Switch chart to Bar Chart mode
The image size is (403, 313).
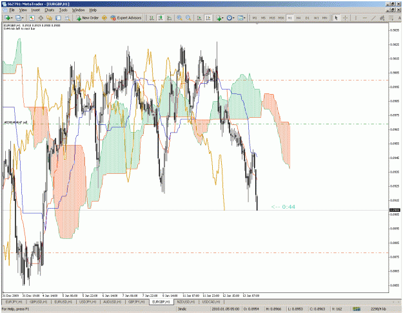(x=152, y=18)
